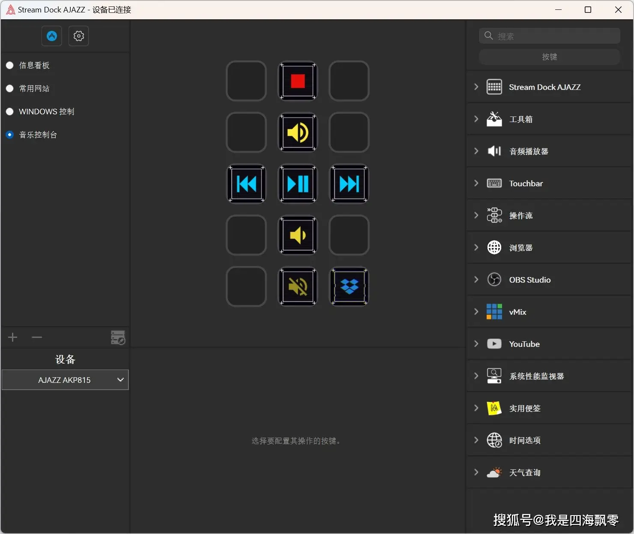634x534 pixels.
Task: Open the AJAZZ AKP815 device dropdown
Action: click(x=65, y=380)
